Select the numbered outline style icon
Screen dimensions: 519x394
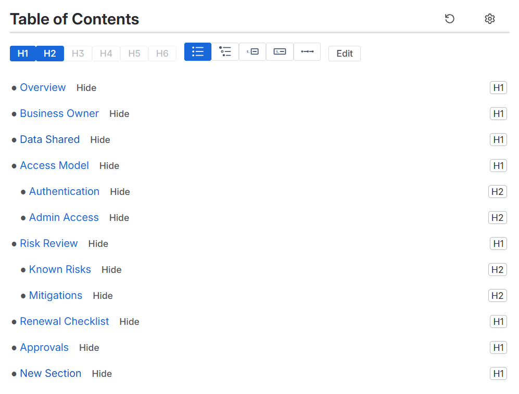(x=252, y=51)
